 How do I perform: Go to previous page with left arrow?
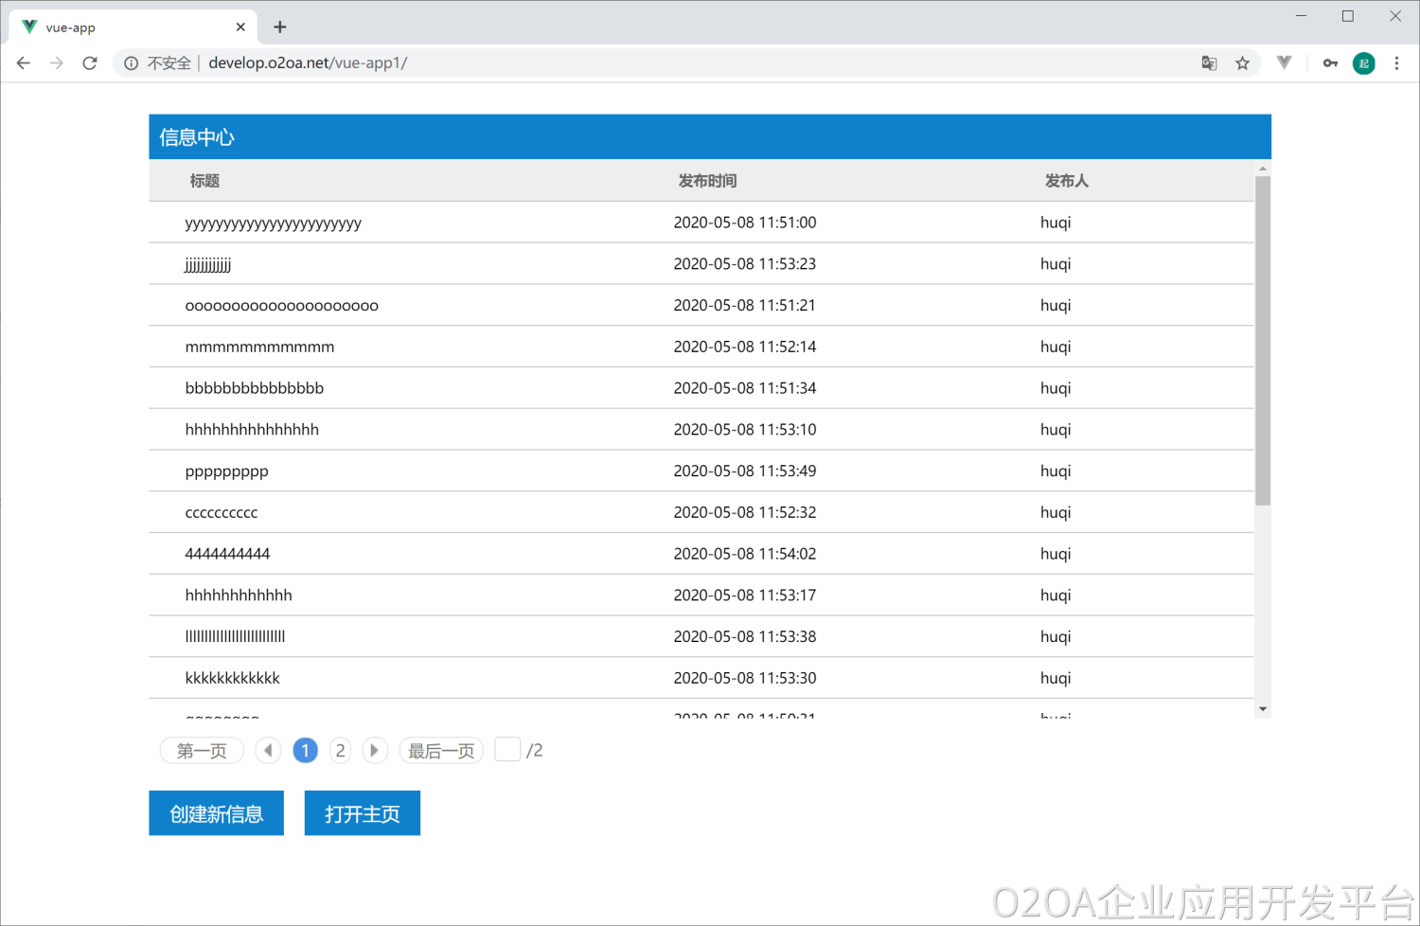tap(268, 751)
